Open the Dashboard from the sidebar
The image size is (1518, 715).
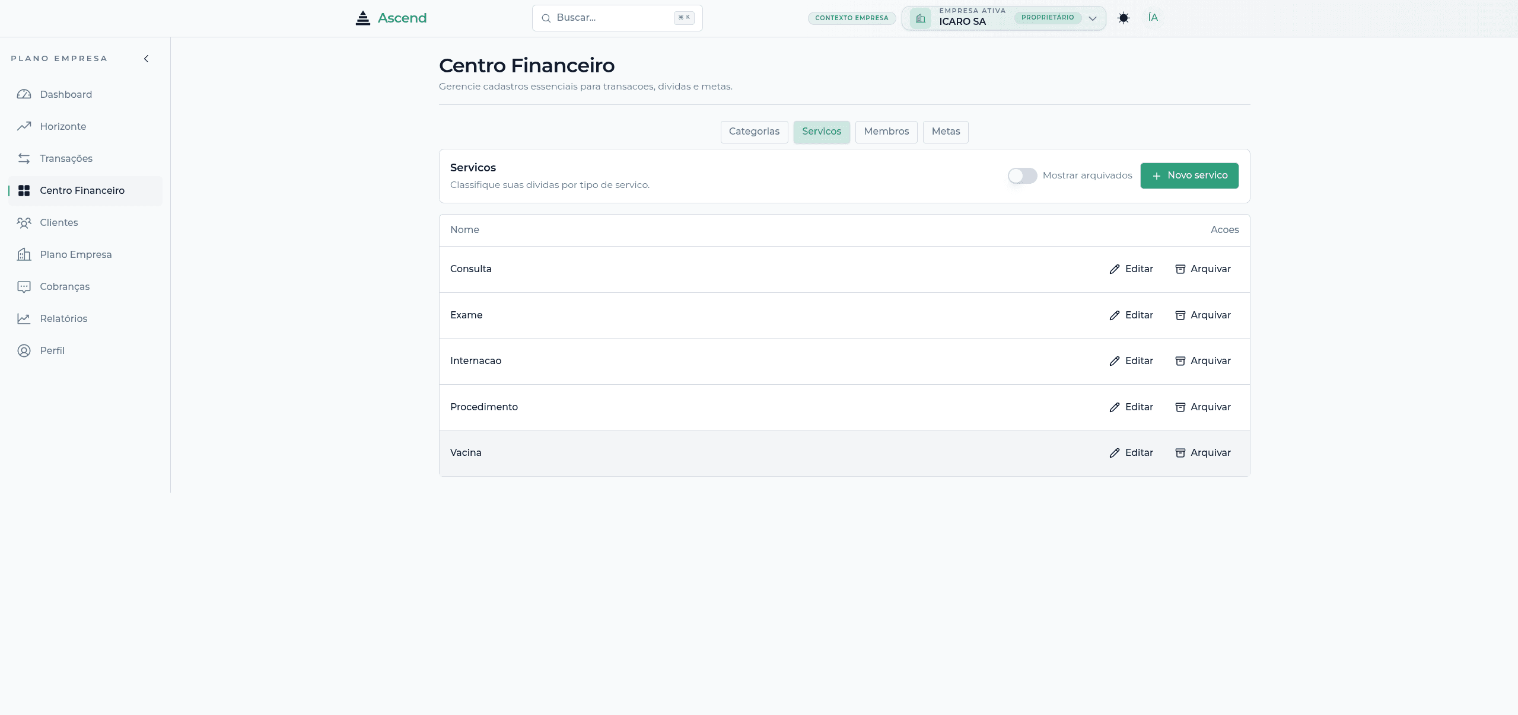(65, 94)
